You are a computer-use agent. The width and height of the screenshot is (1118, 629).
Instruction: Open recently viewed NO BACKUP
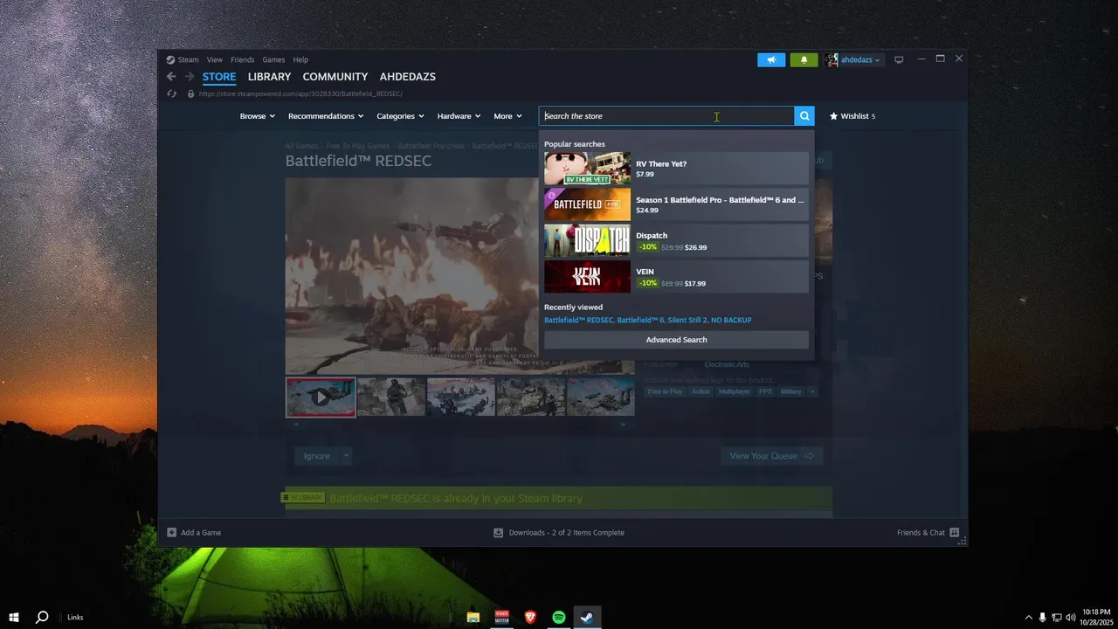[x=731, y=320]
